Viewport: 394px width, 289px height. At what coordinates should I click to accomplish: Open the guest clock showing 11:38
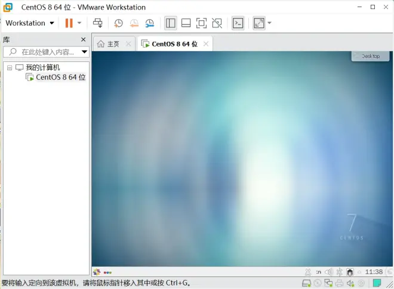(x=374, y=272)
